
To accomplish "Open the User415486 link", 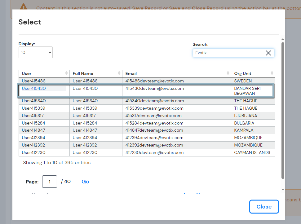I will [x=33, y=81].
